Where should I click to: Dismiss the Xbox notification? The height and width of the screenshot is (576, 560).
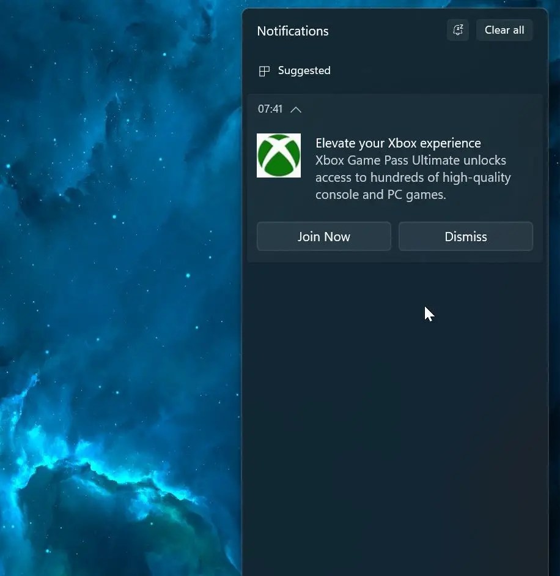[x=465, y=236]
